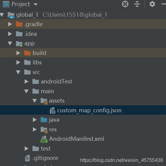The width and height of the screenshot is (166, 166).
Task: Select the src folder name
Action: click(36, 72)
